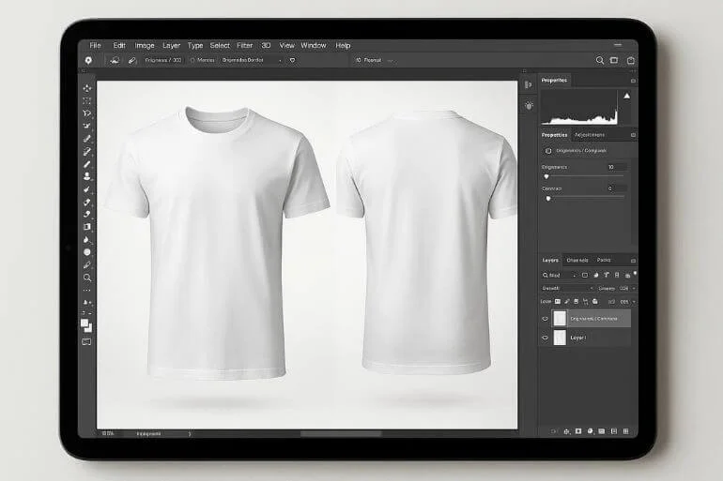Viewport: 723px width, 481px height.
Task: Toggle the lock transparent pixels icon
Action: click(558, 302)
